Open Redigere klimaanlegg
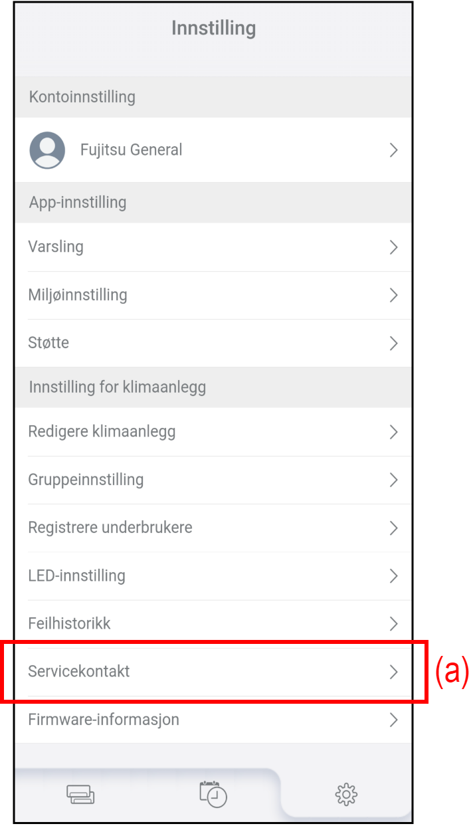 (102, 432)
